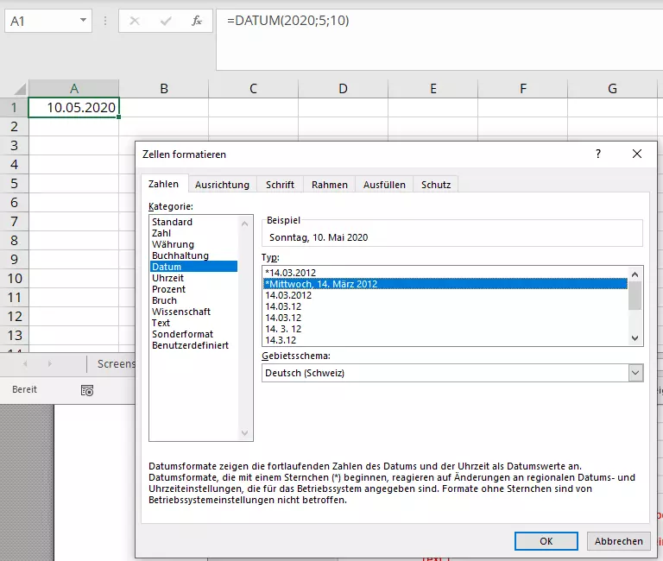
Task: Click Kategorie list scroll down arrow
Action: pyautogui.click(x=245, y=433)
